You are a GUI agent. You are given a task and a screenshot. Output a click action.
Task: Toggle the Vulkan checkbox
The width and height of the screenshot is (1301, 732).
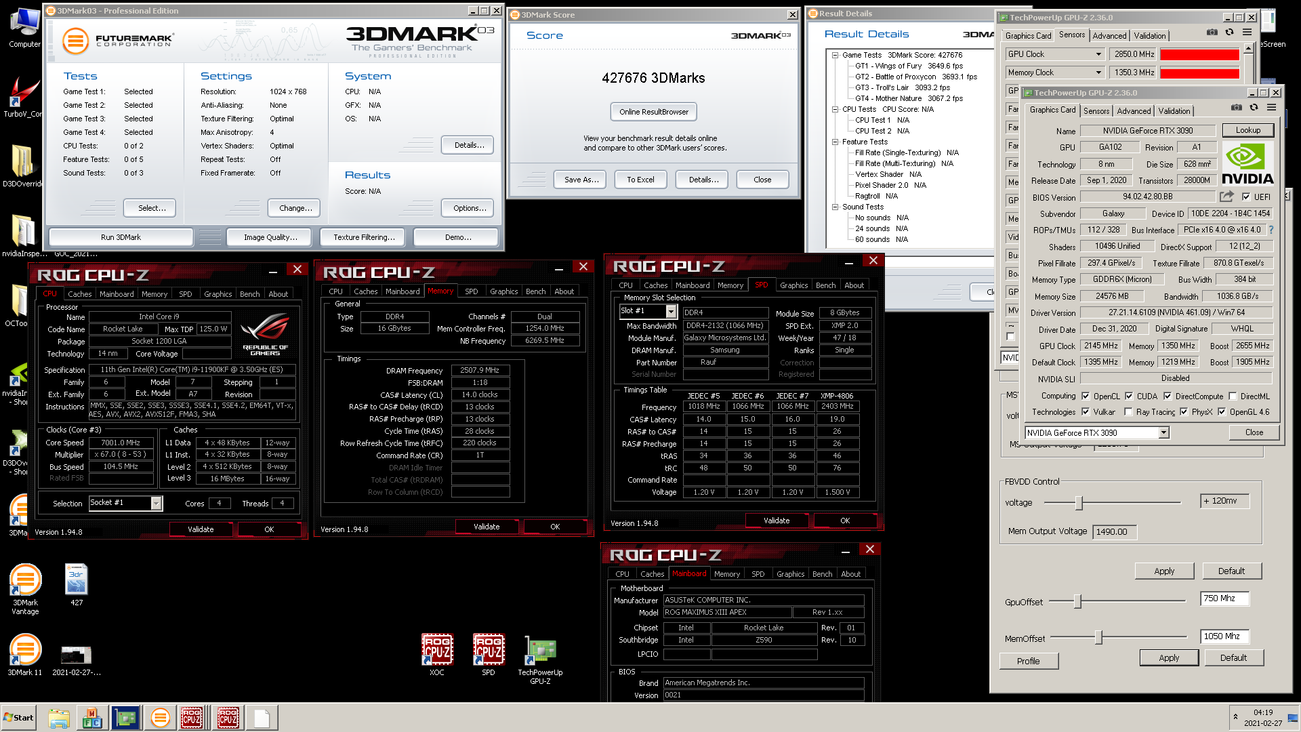pos(1086,412)
